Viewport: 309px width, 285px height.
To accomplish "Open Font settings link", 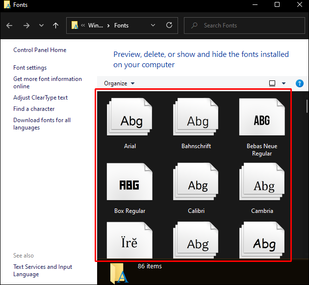I will (30, 68).
